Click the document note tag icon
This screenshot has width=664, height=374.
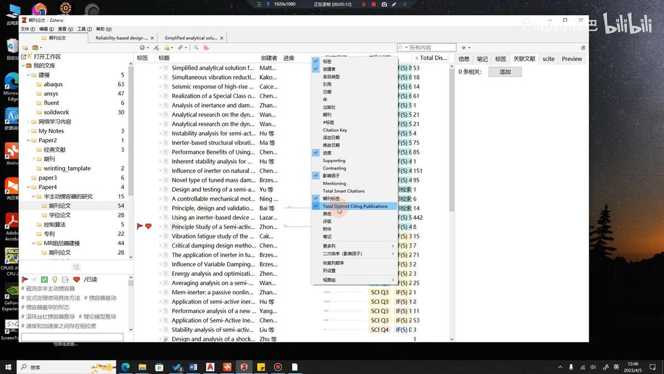65,280
